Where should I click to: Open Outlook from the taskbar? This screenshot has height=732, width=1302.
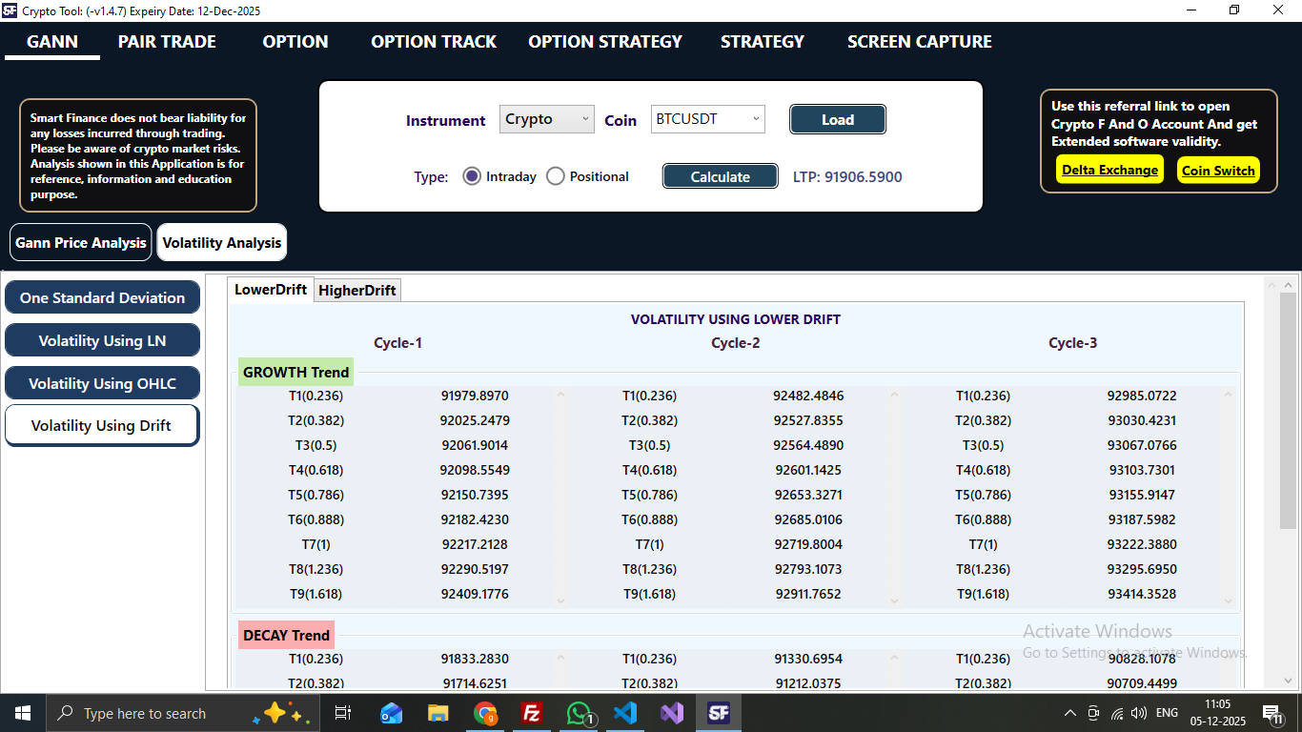(x=391, y=712)
